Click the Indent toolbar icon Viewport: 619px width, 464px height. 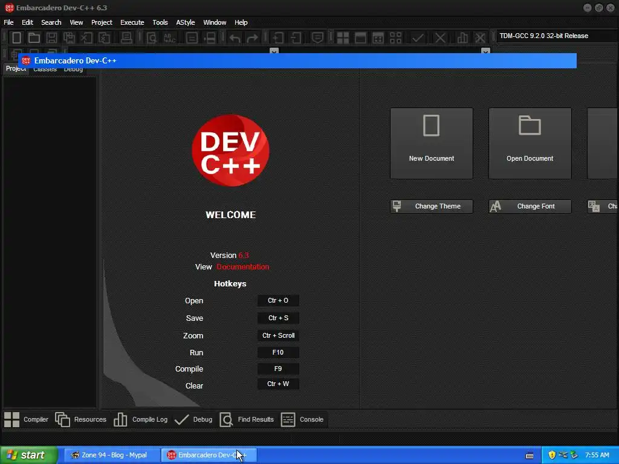277,38
